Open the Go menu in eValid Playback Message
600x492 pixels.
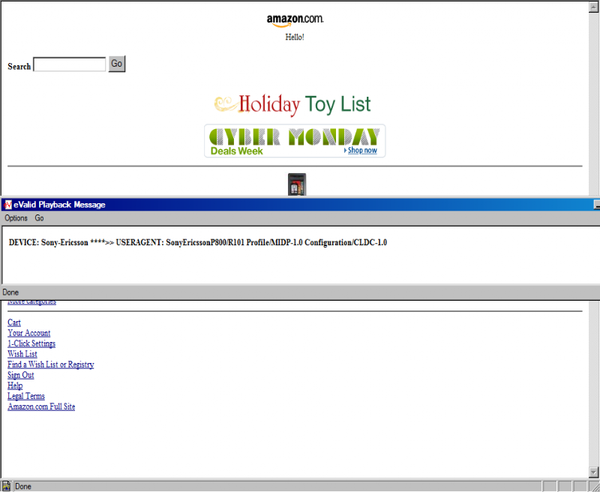point(40,218)
